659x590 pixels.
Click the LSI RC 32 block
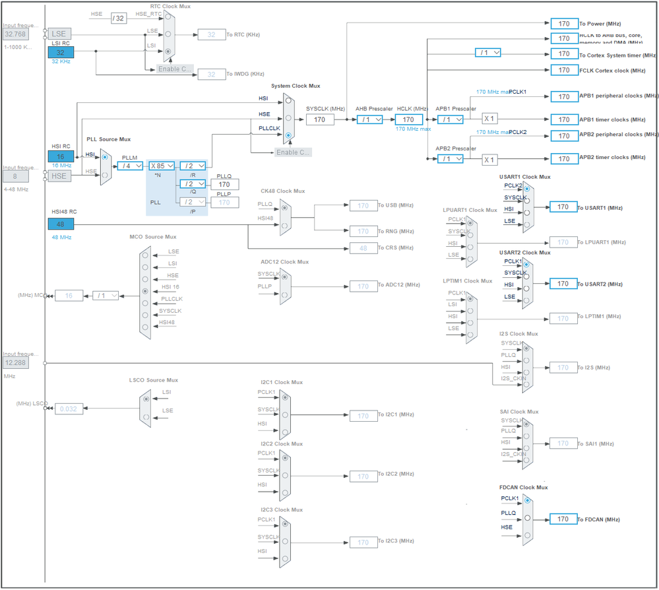point(61,53)
